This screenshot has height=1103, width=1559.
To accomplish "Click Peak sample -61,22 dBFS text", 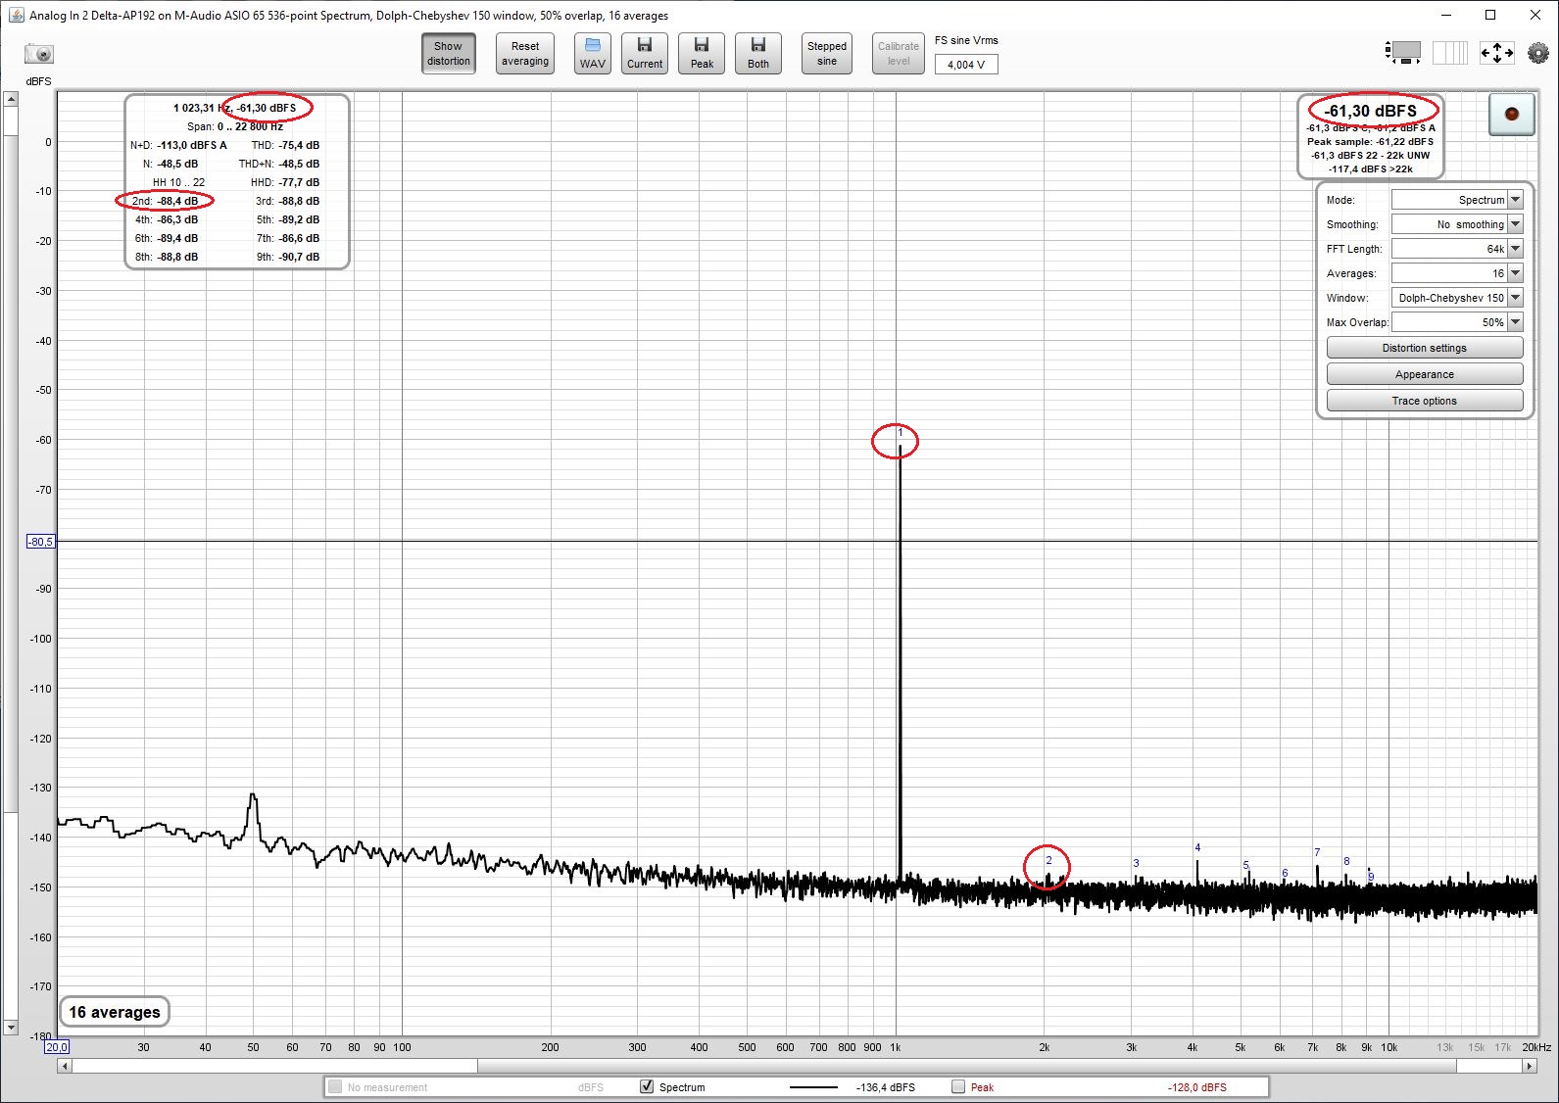I will (x=1370, y=142).
